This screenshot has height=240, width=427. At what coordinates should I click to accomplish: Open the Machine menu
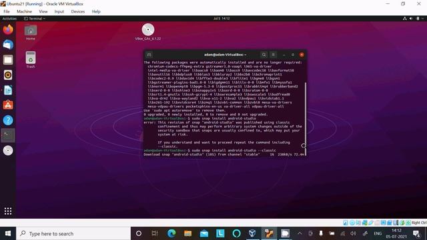pyautogui.click(x=24, y=11)
